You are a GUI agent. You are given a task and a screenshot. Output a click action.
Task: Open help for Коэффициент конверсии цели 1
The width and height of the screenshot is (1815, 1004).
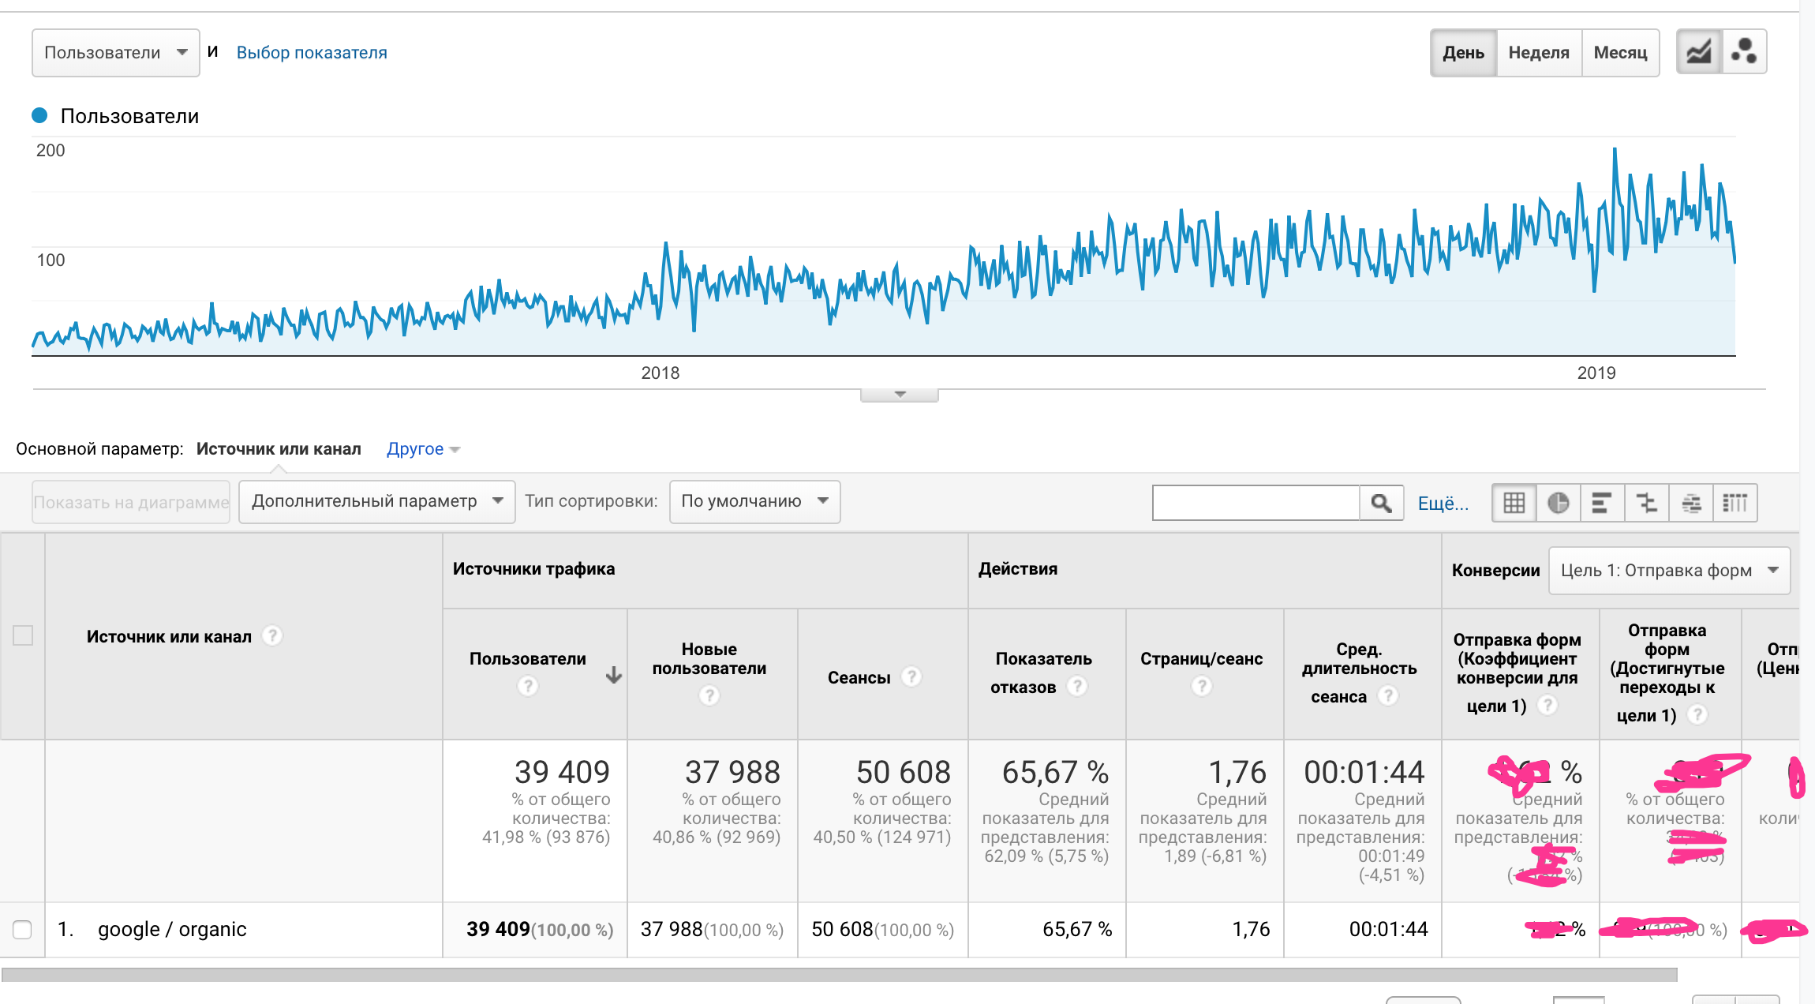point(1547,705)
